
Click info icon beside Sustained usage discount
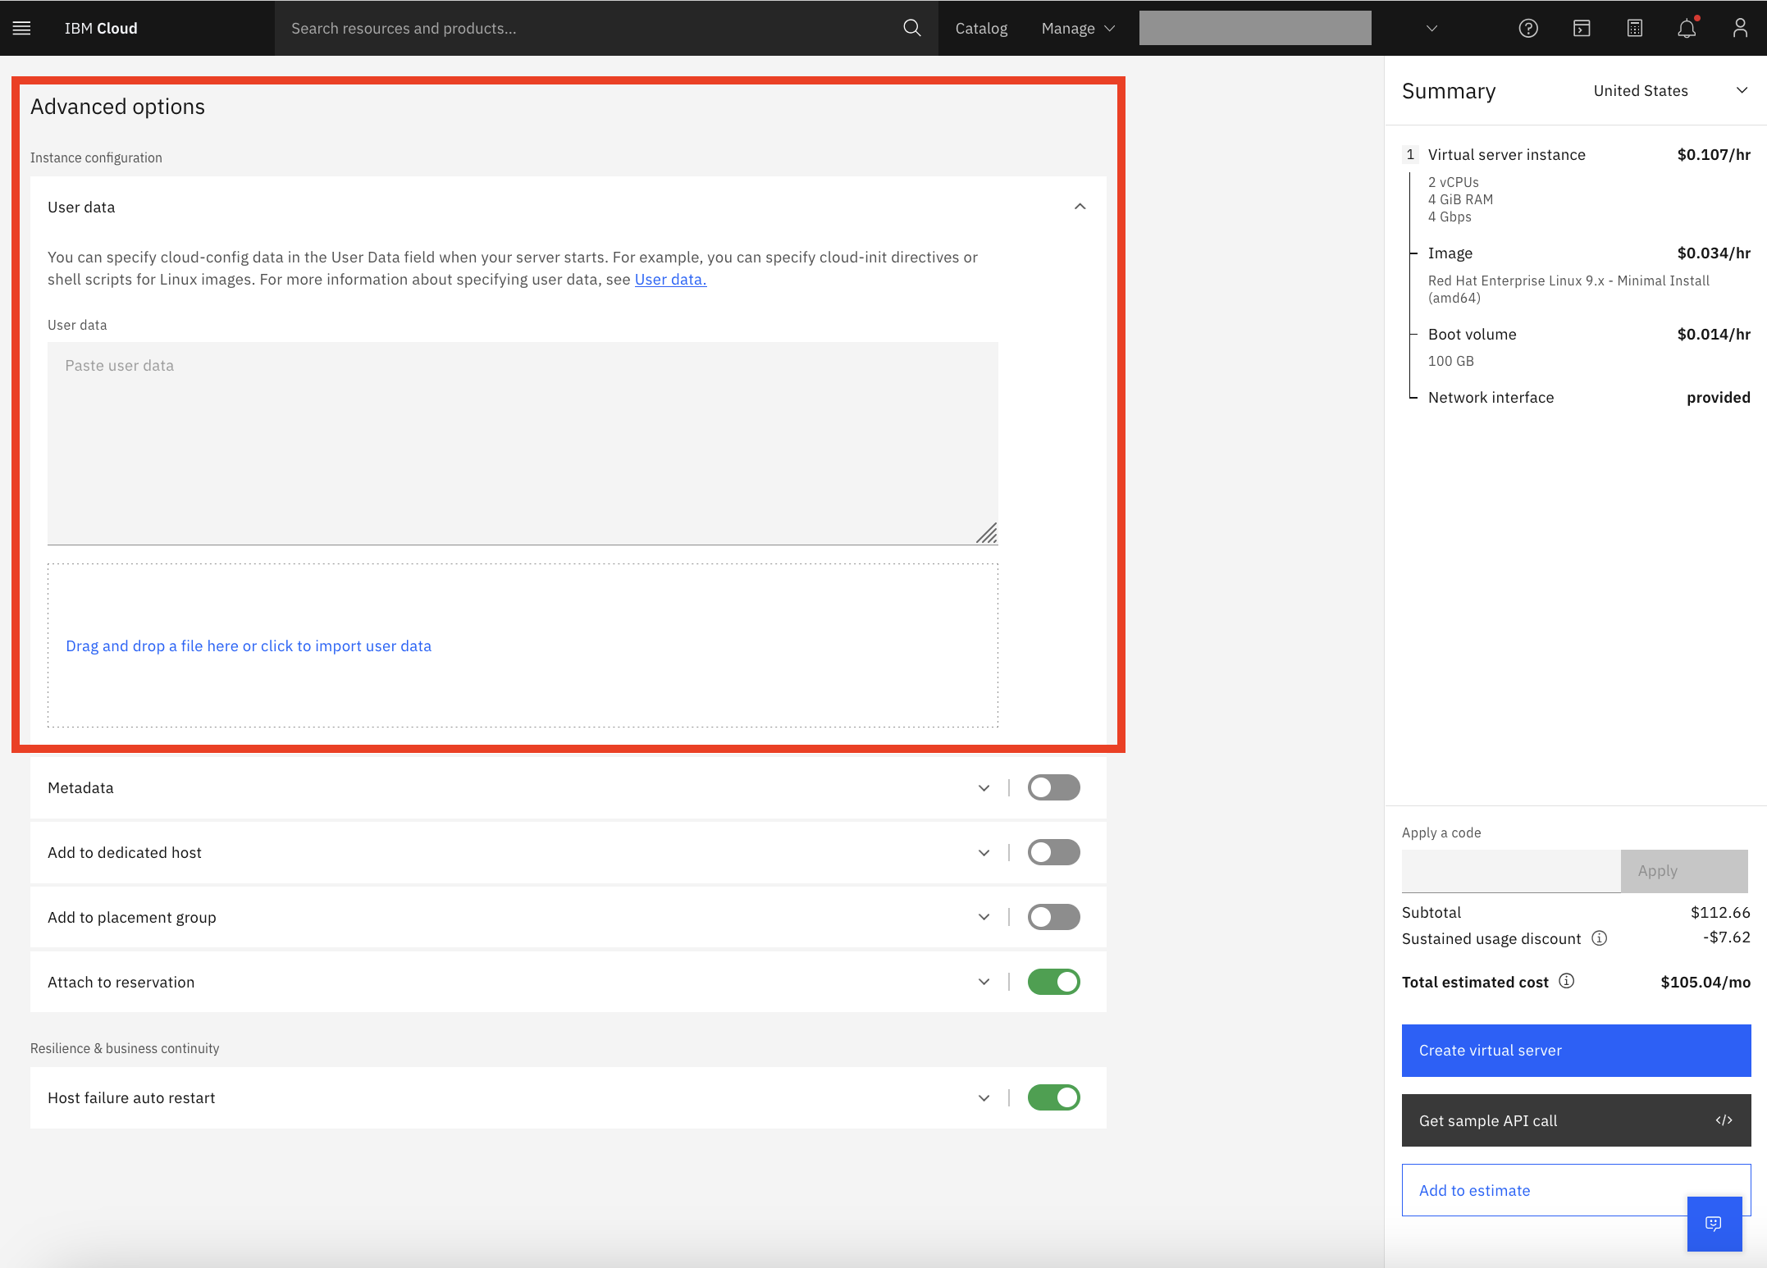coord(1599,937)
